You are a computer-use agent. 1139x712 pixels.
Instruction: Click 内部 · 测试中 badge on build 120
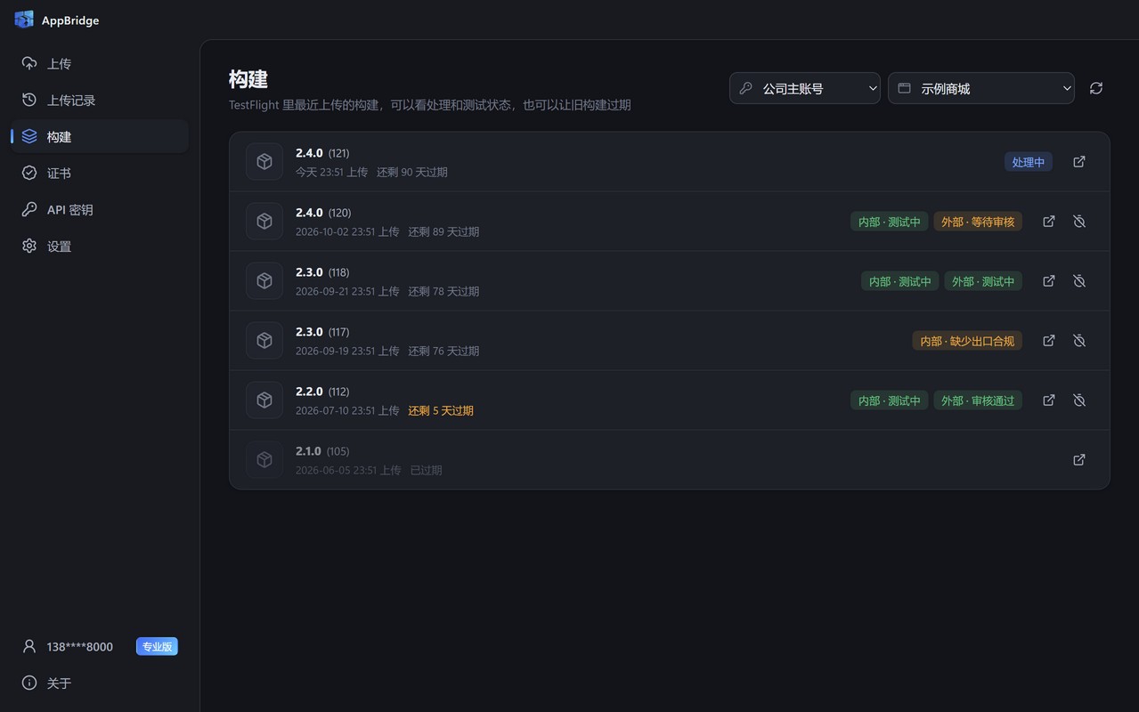tap(890, 222)
